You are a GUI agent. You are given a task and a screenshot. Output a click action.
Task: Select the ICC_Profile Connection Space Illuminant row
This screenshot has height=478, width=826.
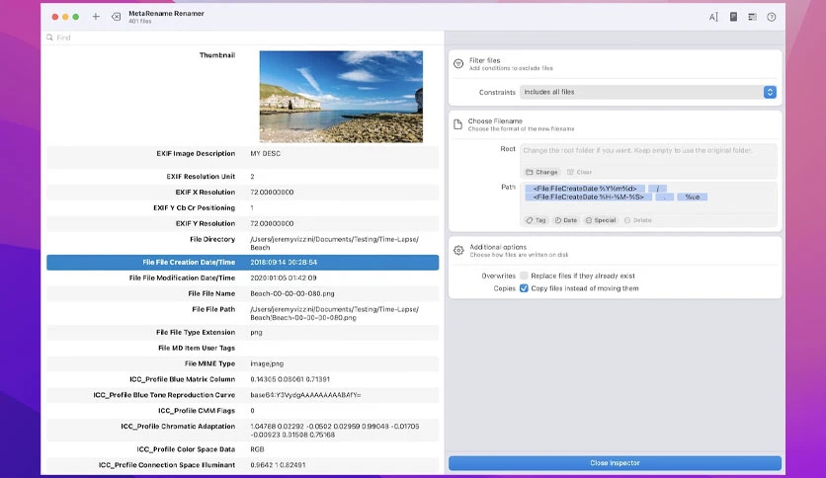242,465
